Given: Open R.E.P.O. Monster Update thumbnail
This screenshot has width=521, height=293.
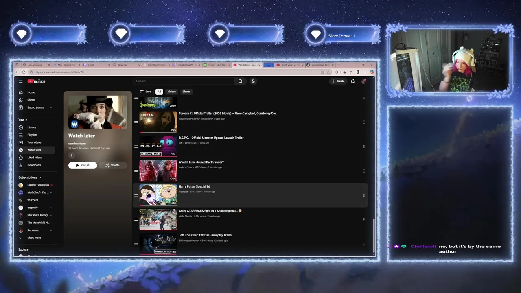Looking at the screenshot, I should [158, 146].
